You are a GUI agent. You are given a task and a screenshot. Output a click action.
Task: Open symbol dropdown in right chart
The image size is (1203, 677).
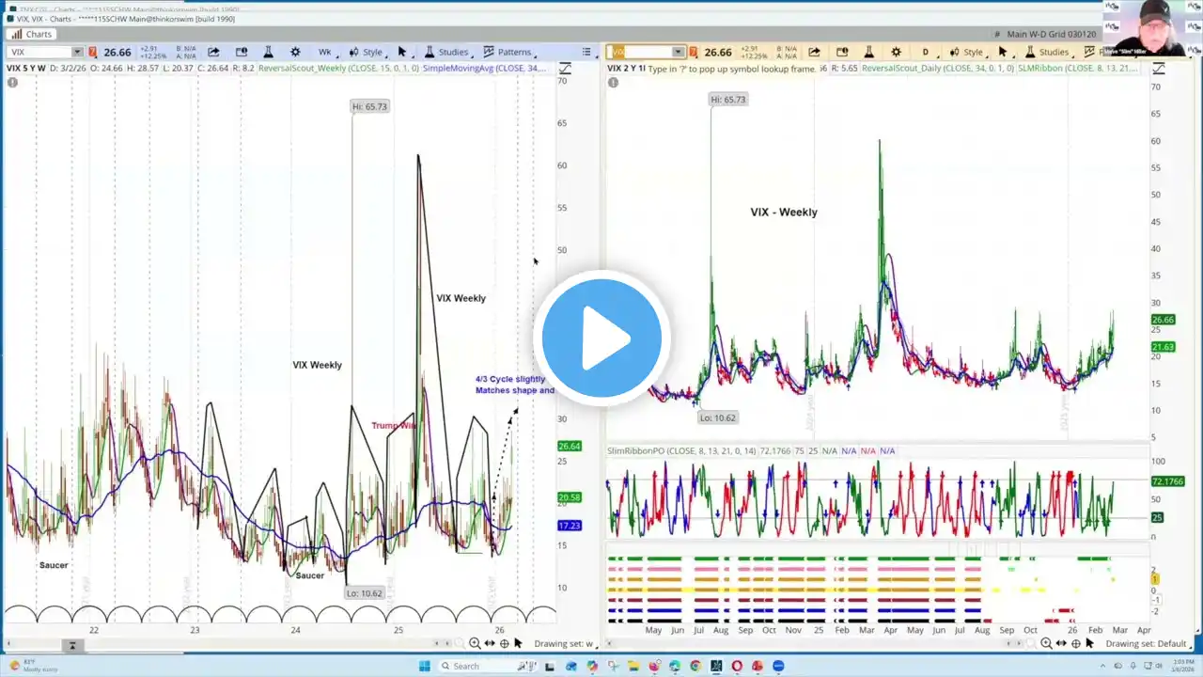point(678,53)
